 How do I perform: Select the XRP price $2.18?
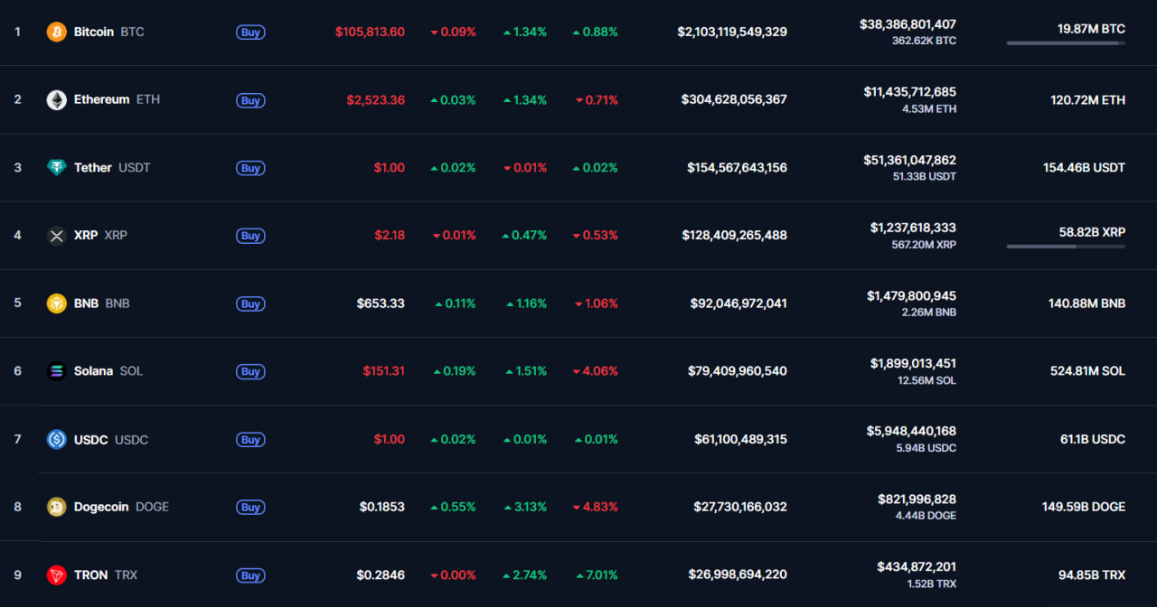tap(390, 235)
